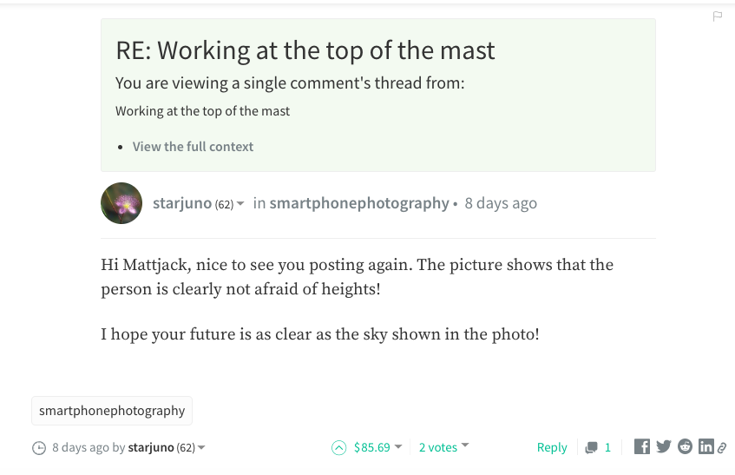Copy comment permalink with chain icon
This screenshot has width=735, height=475.
(722, 448)
